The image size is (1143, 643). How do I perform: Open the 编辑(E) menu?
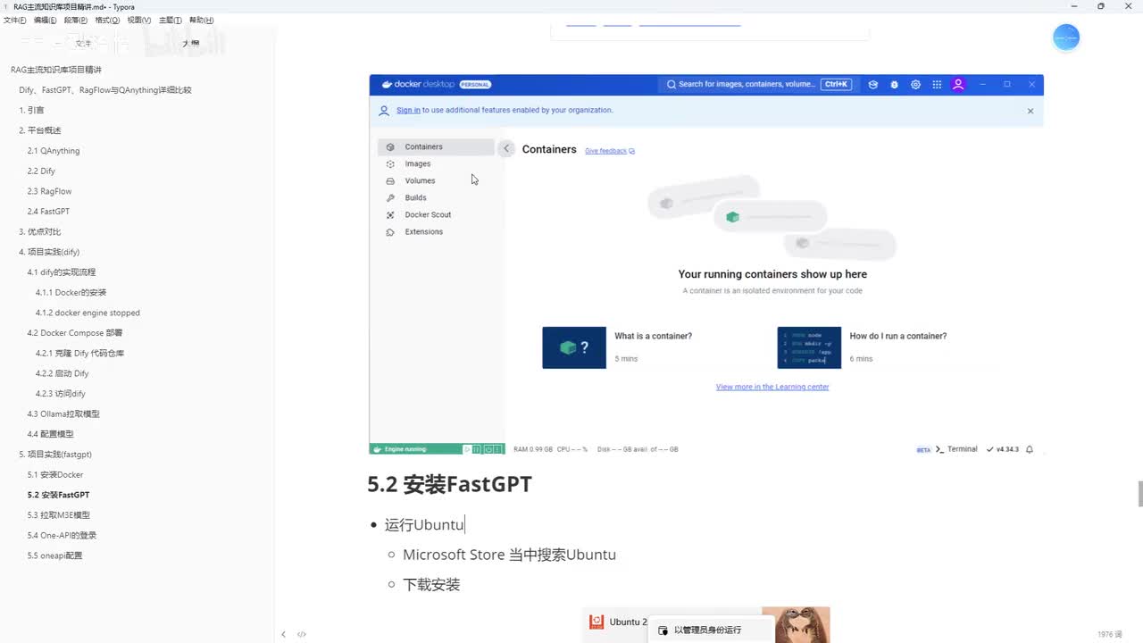coord(45,20)
